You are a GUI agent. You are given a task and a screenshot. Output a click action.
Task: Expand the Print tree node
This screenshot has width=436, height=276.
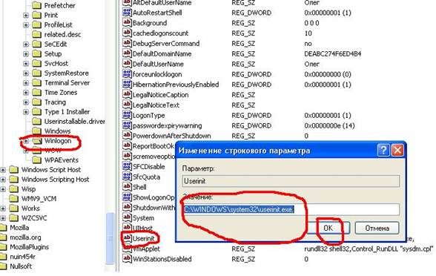pyautogui.click(x=26, y=16)
